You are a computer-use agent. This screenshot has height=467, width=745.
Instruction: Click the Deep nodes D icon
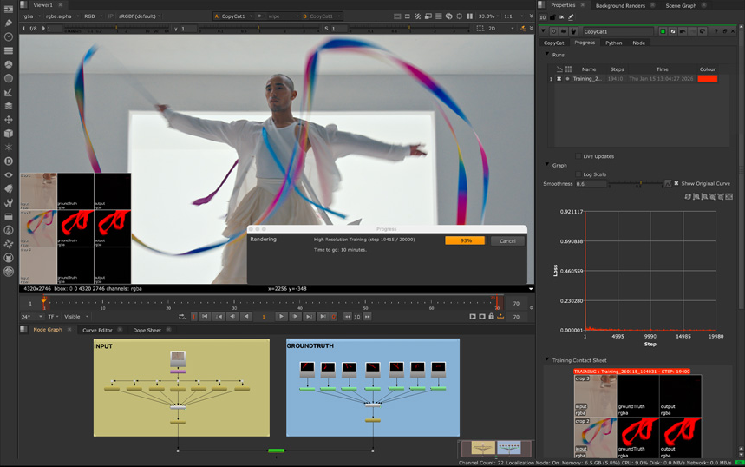(x=9, y=161)
